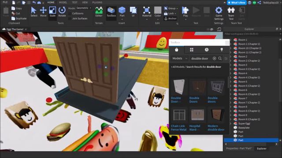This screenshot has height=158, width=282.
Task: Open the Double Doors model
Action: pos(197,91)
